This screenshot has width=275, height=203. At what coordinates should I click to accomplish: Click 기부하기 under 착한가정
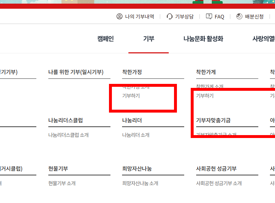coord(131,96)
